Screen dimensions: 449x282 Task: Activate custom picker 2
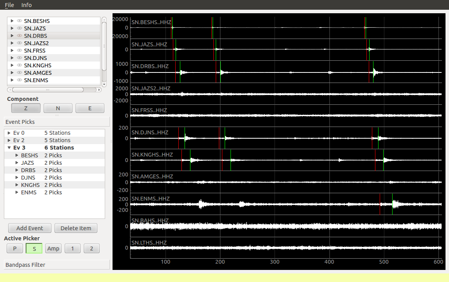pos(92,249)
